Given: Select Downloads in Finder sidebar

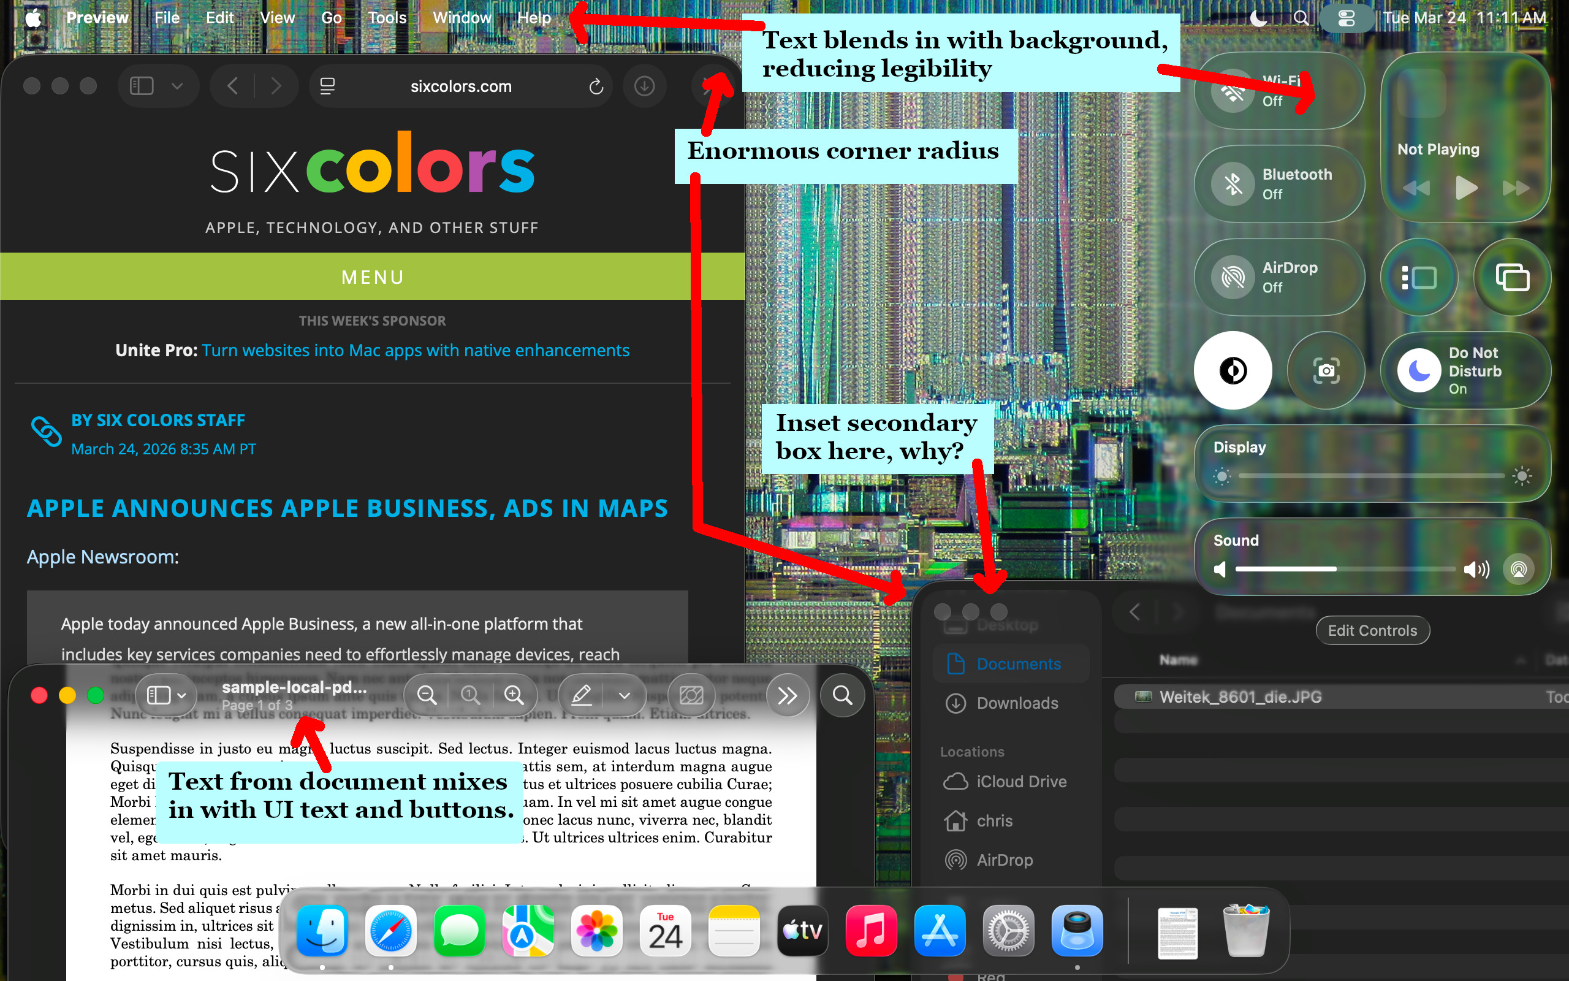Looking at the screenshot, I should pos(1011,703).
